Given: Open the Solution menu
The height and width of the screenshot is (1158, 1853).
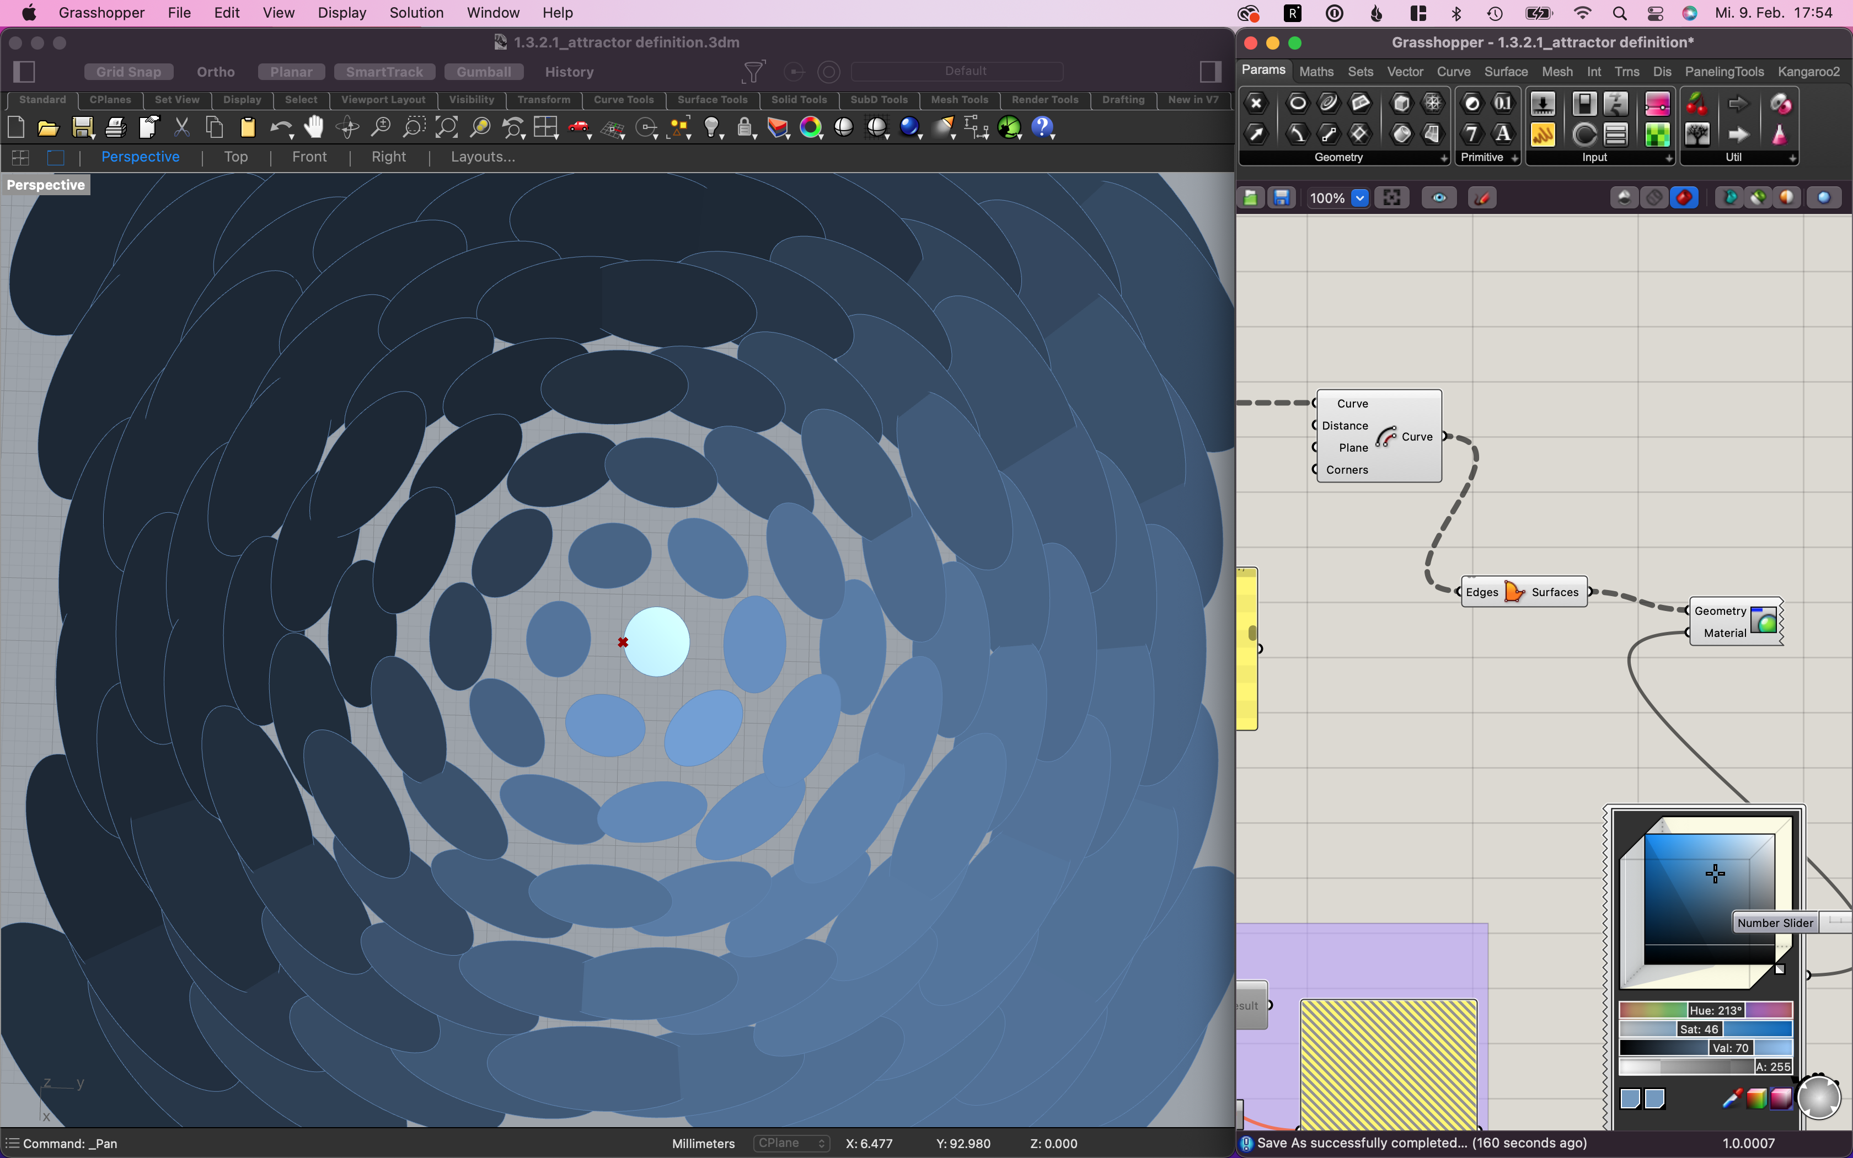Looking at the screenshot, I should (x=416, y=13).
